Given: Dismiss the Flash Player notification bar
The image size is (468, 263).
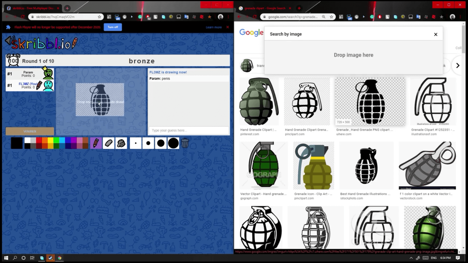Looking at the screenshot, I should coord(227,27).
